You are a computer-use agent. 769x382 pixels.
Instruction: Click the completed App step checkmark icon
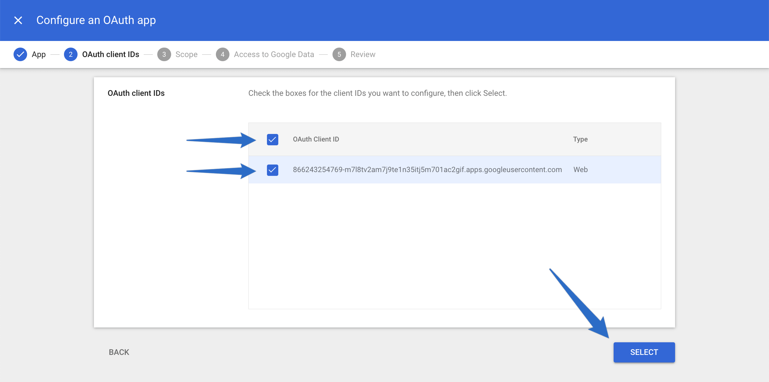[x=20, y=55]
